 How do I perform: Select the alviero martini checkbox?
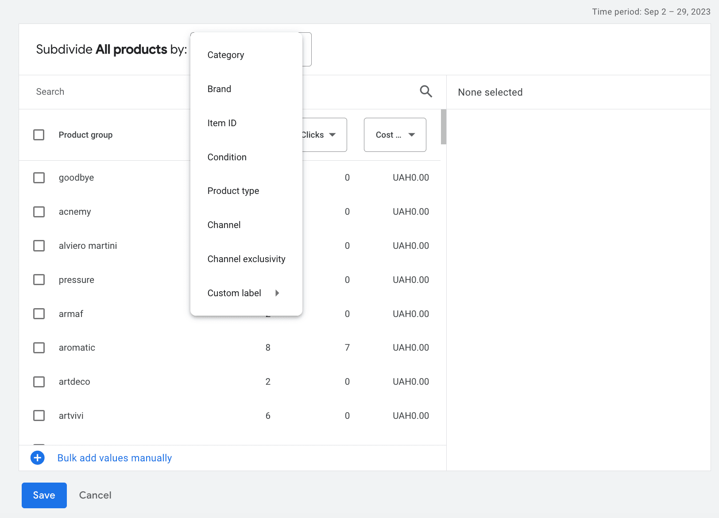(x=39, y=246)
